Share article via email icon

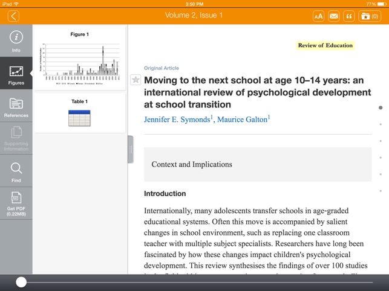click(x=333, y=16)
